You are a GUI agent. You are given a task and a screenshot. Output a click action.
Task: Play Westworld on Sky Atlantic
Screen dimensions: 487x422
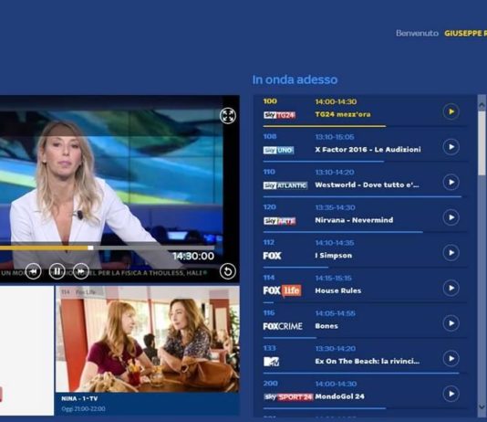451,183
